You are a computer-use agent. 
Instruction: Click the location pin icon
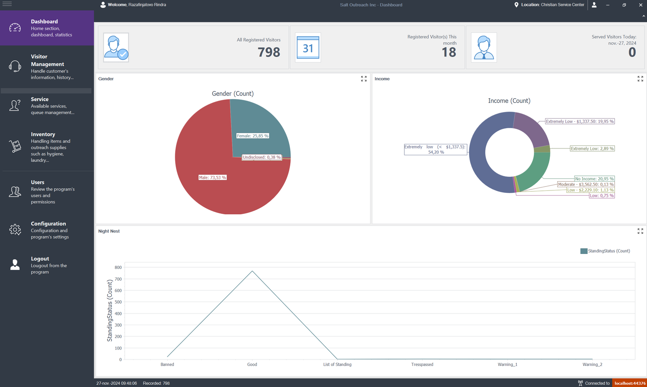coord(516,5)
